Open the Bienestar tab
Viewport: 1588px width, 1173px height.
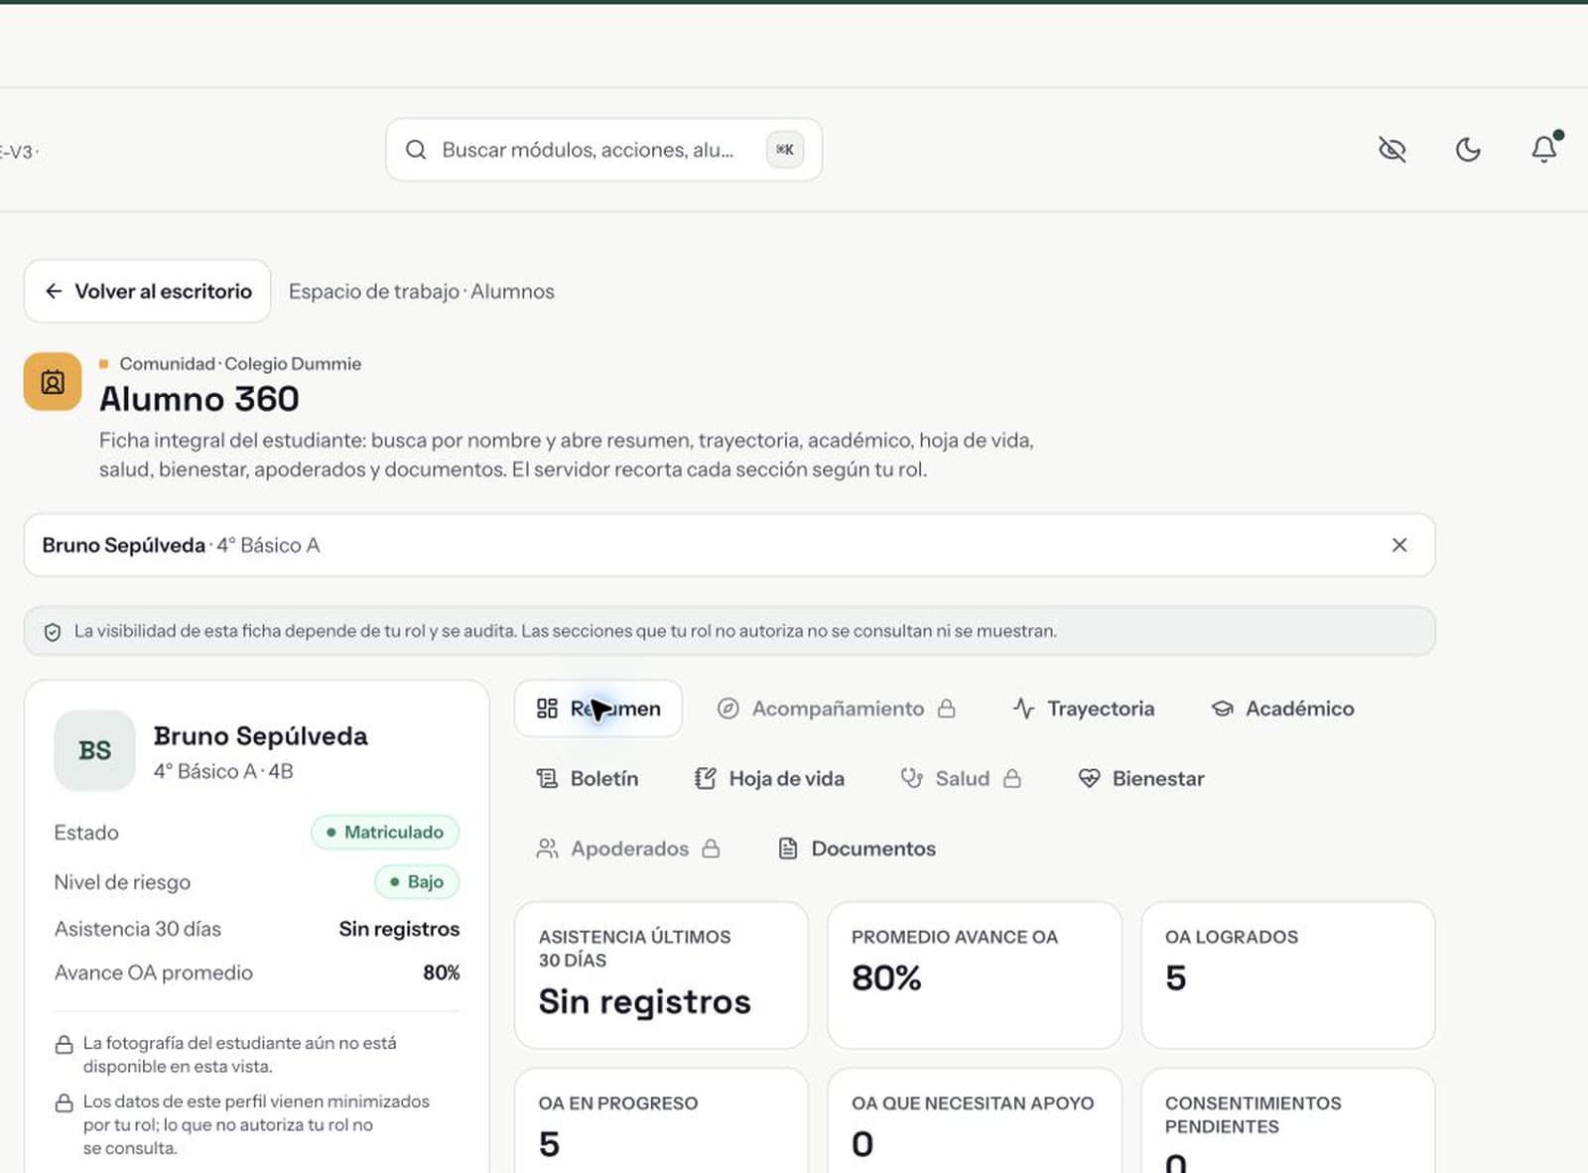(x=1141, y=779)
